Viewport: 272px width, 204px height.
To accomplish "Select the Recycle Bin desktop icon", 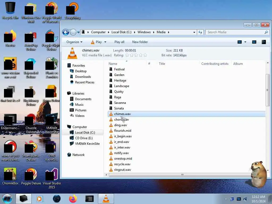I will click(x=10, y=10).
